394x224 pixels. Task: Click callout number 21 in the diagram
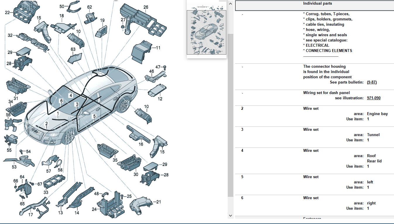[158, 202]
